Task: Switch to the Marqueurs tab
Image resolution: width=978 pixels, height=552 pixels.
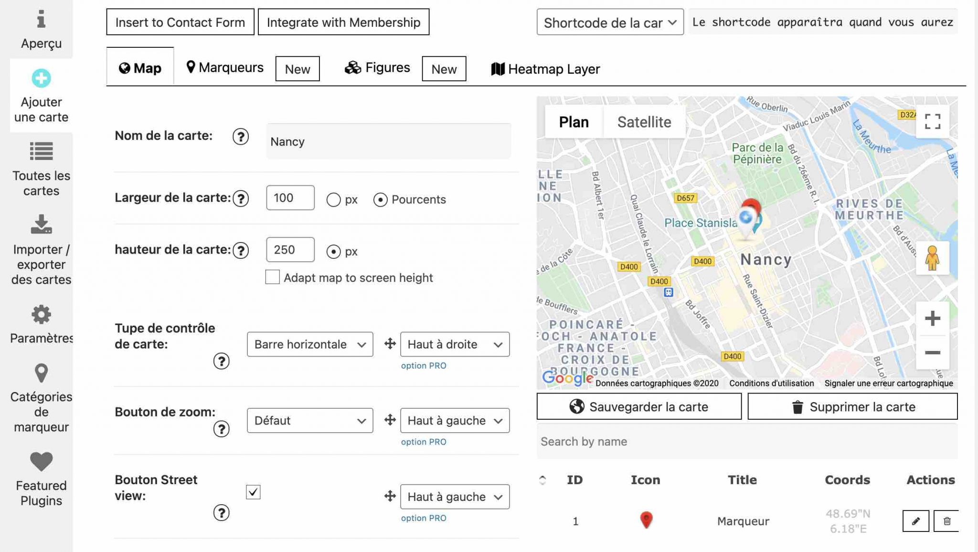Action: (x=224, y=68)
